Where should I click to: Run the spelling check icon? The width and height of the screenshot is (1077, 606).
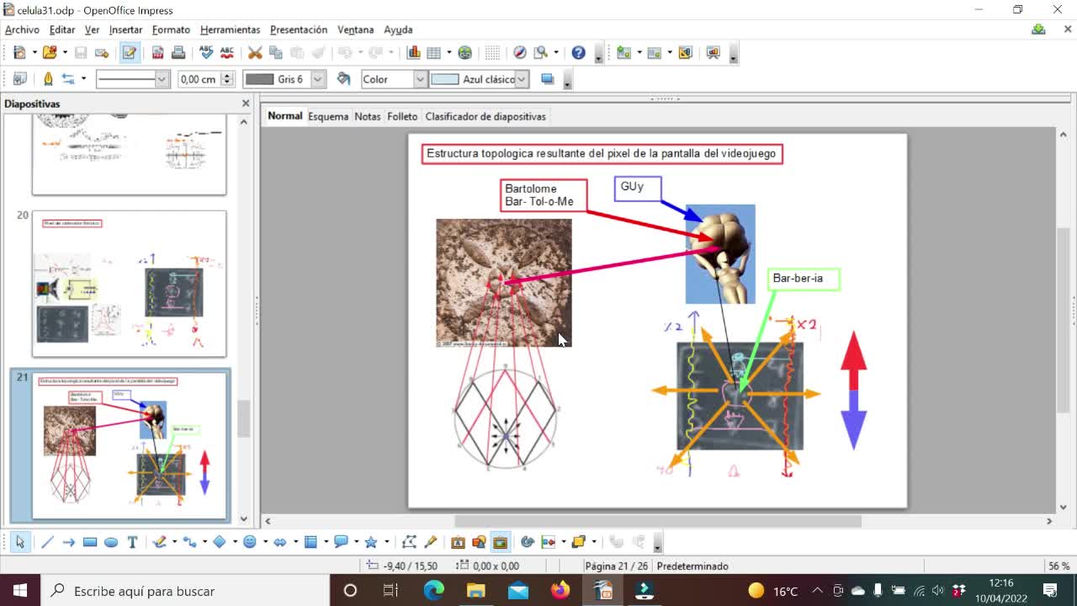206,52
